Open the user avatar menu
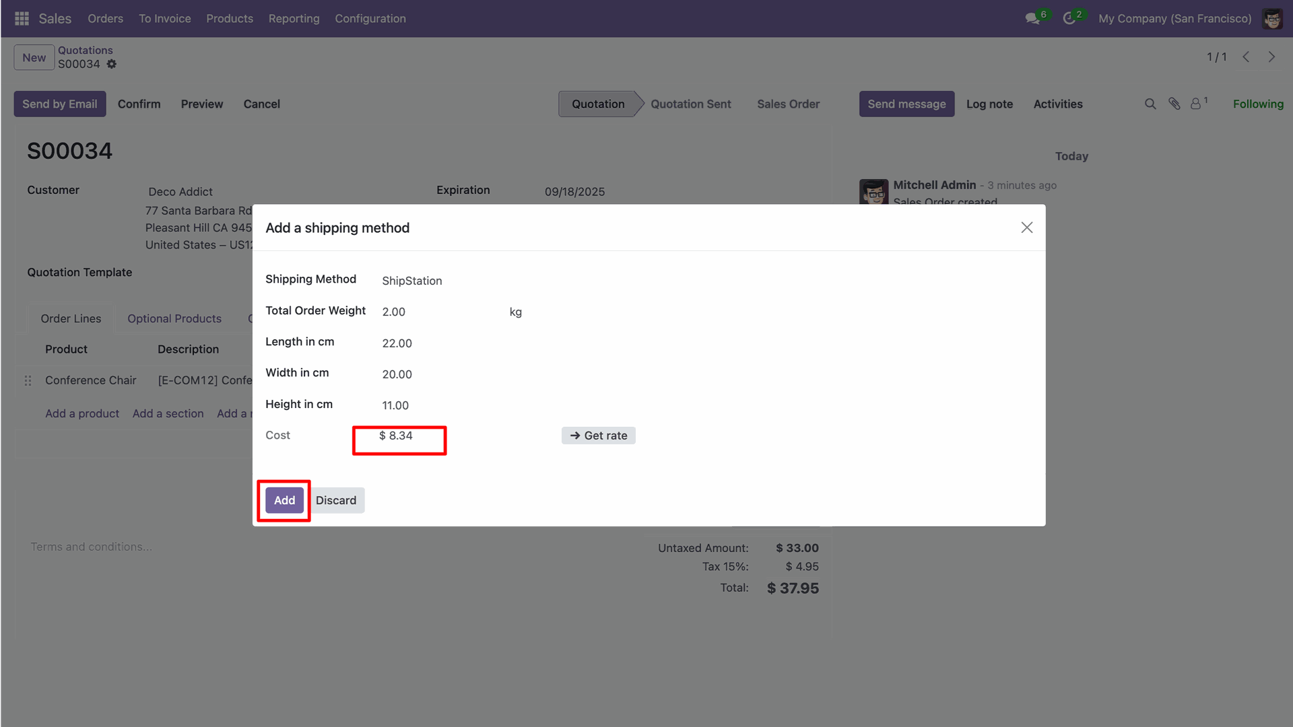Viewport: 1293px width, 727px height. tap(1272, 19)
